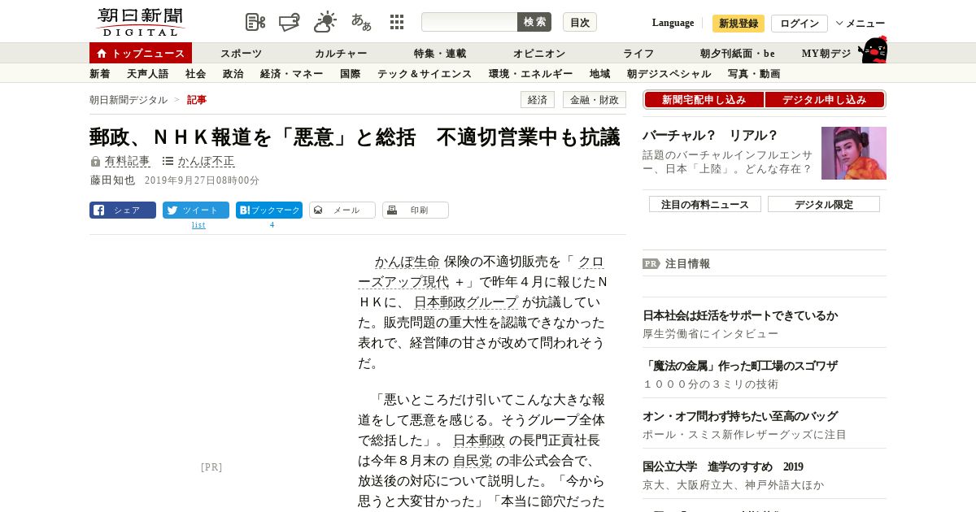Click the house icon in トップニュース tab

click(102, 54)
